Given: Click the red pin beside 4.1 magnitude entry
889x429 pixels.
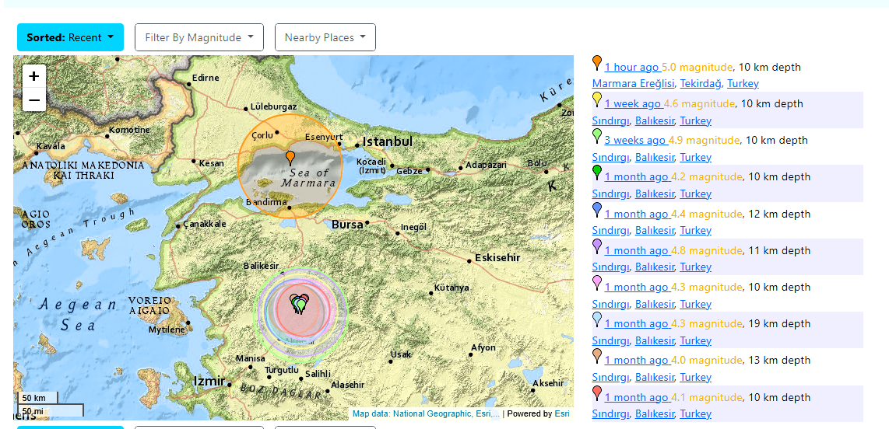Looking at the screenshot, I should (x=597, y=392).
